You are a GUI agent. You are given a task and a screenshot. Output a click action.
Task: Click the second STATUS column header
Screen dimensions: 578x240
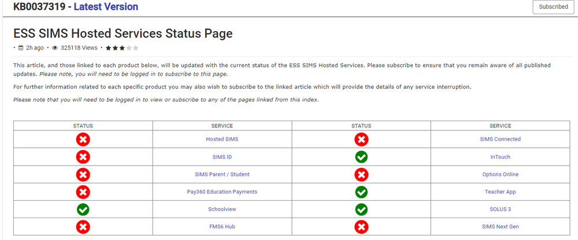coord(361,126)
